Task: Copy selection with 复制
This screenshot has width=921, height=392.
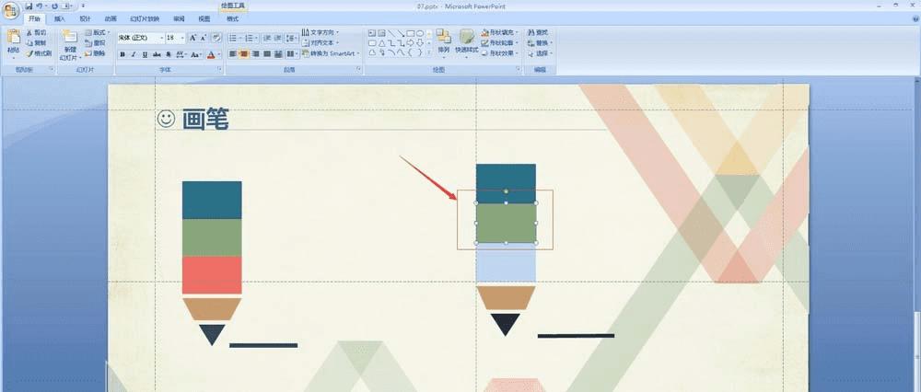Action: [x=37, y=43]
